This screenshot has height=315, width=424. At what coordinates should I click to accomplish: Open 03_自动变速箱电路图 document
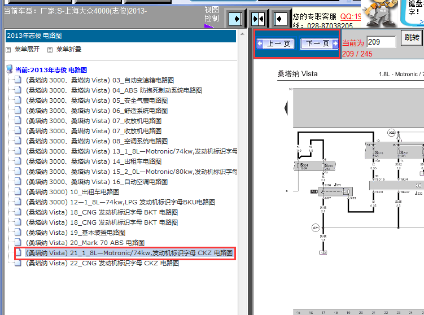pos(100,80)
